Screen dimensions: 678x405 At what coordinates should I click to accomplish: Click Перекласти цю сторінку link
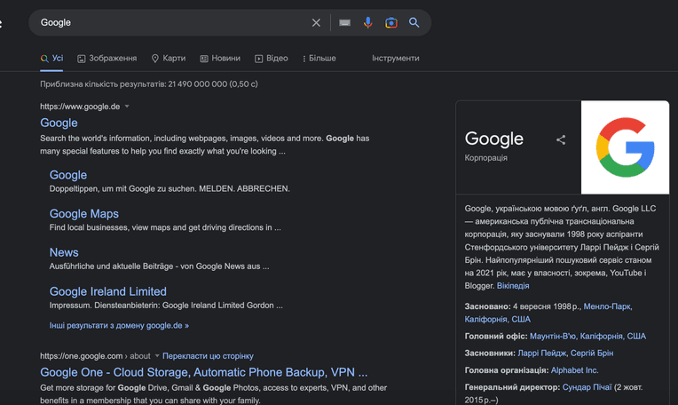pos(208,356)
